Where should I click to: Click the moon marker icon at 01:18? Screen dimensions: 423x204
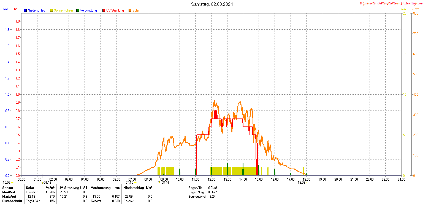click(x=42, y=182)
